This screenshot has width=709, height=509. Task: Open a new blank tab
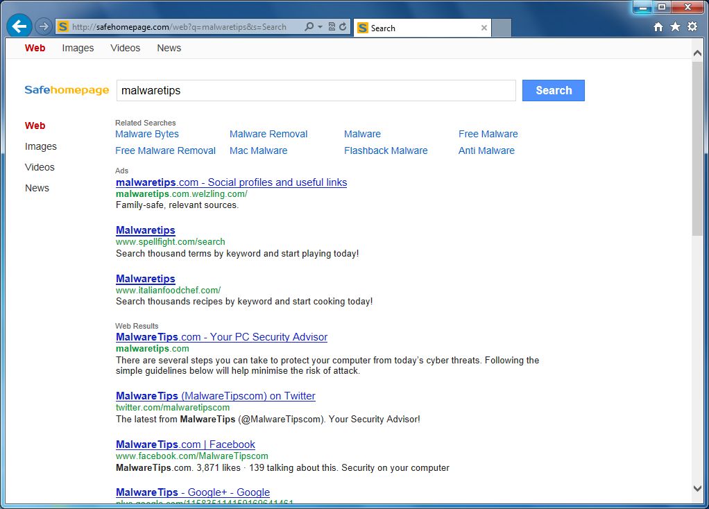click(502, 28)
